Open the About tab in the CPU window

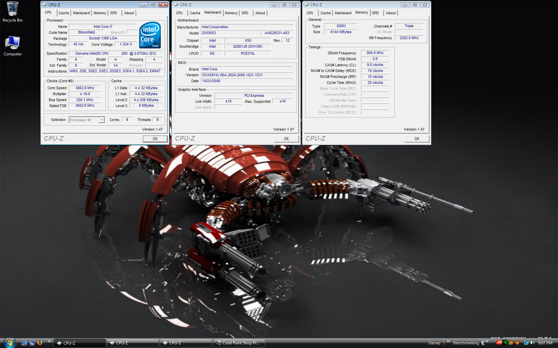129,13
